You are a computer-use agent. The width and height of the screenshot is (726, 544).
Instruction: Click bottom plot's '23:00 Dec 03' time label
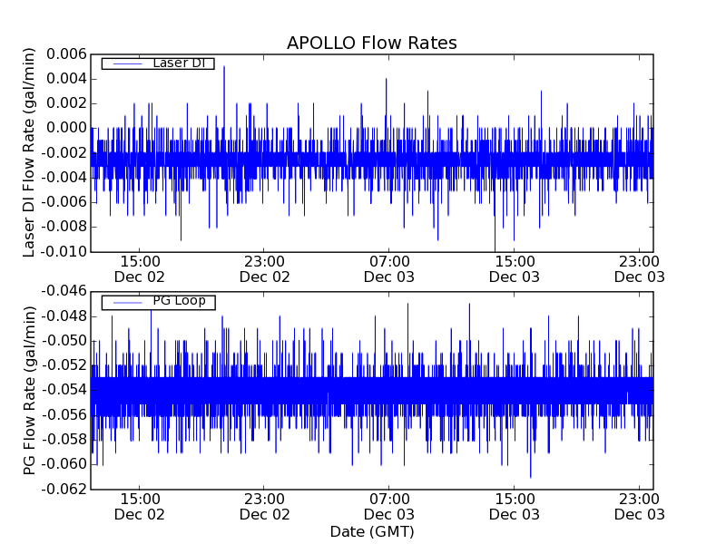pos(640,507)
